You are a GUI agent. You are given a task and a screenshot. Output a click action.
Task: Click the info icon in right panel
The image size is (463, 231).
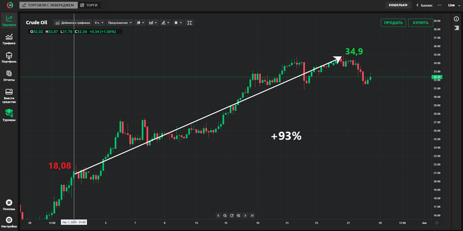click(456, 19)
